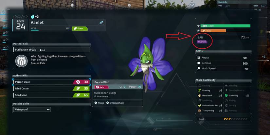Screen dimensions: 270x135
Task: Click the Purification of Gaia gift box icon
Action: pos(21,61)
